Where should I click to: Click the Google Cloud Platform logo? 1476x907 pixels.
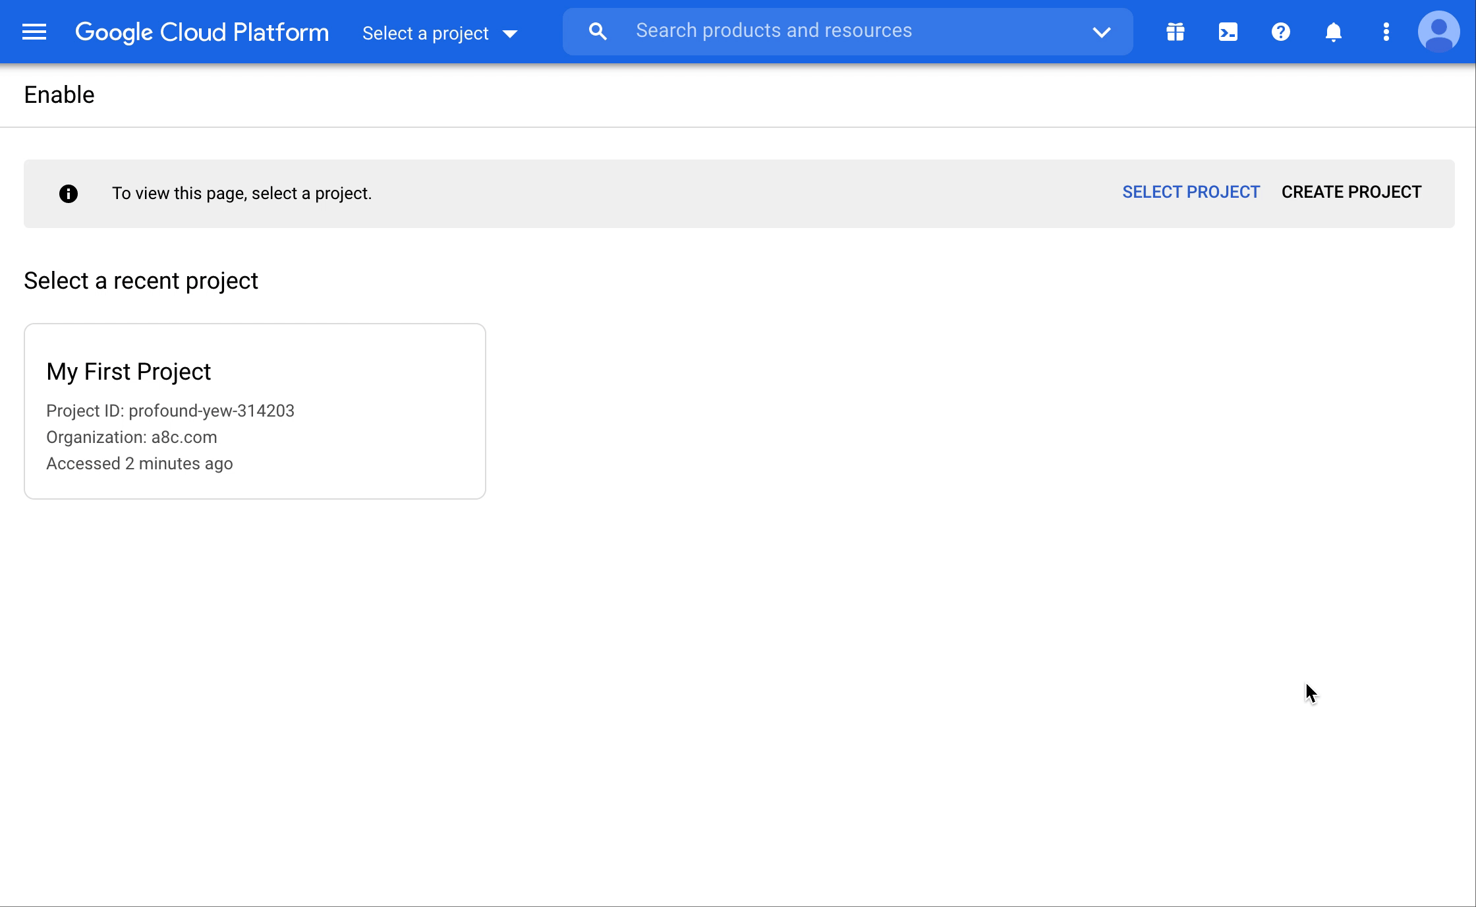tap(202, 32)
